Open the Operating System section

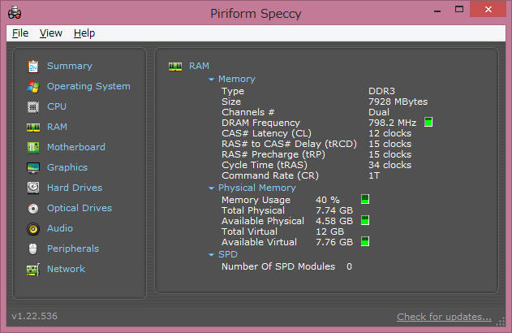88,86
